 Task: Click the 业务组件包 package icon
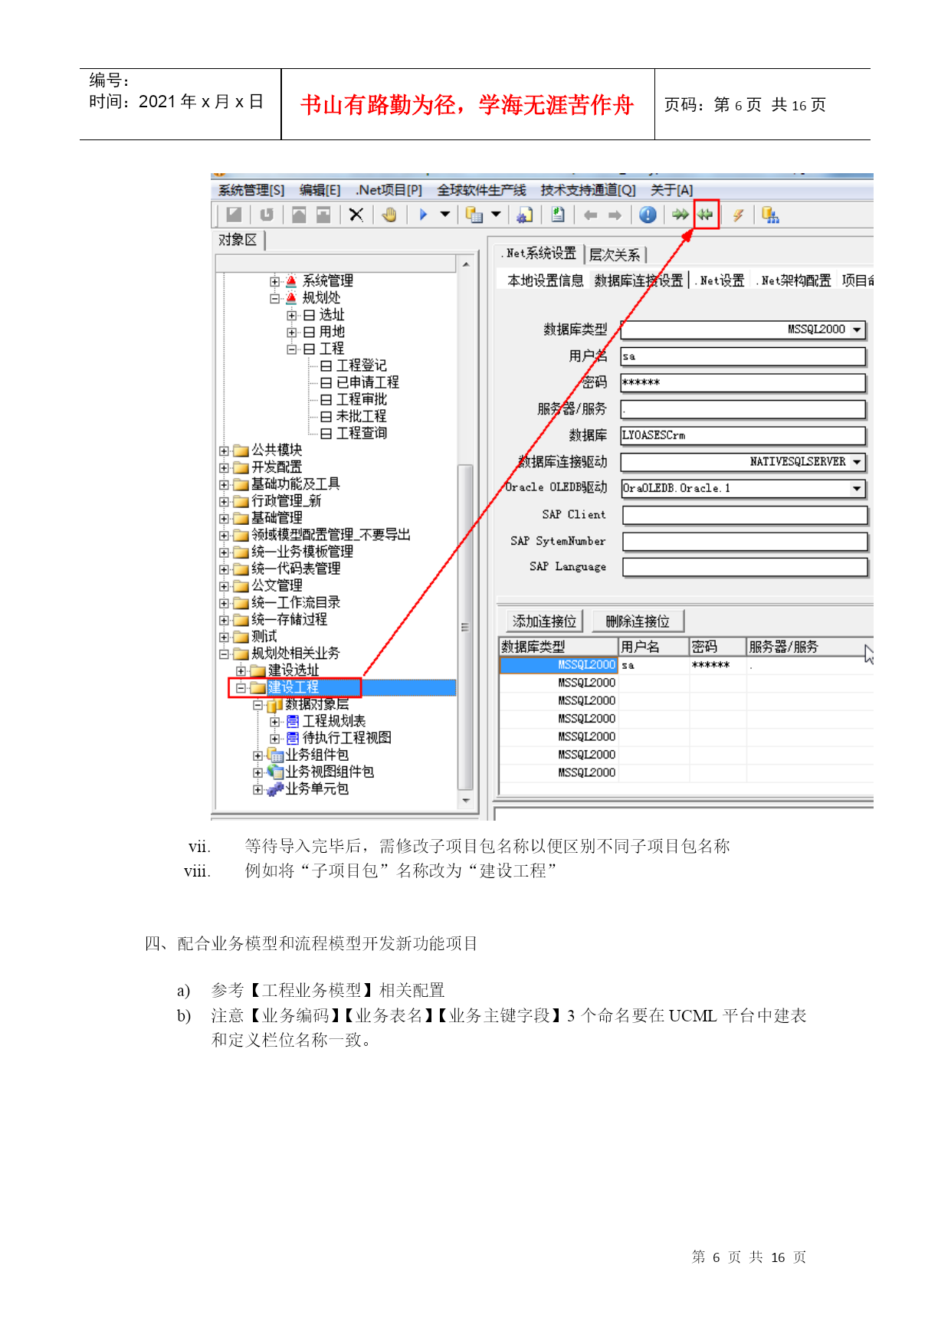pos(275,756)
